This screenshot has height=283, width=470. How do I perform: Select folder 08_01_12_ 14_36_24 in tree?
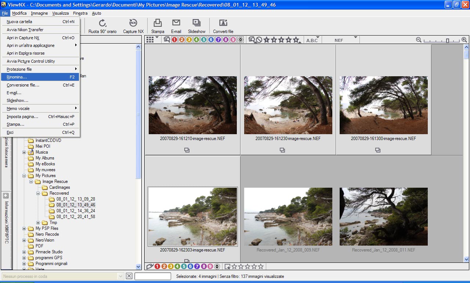point(76,211)
